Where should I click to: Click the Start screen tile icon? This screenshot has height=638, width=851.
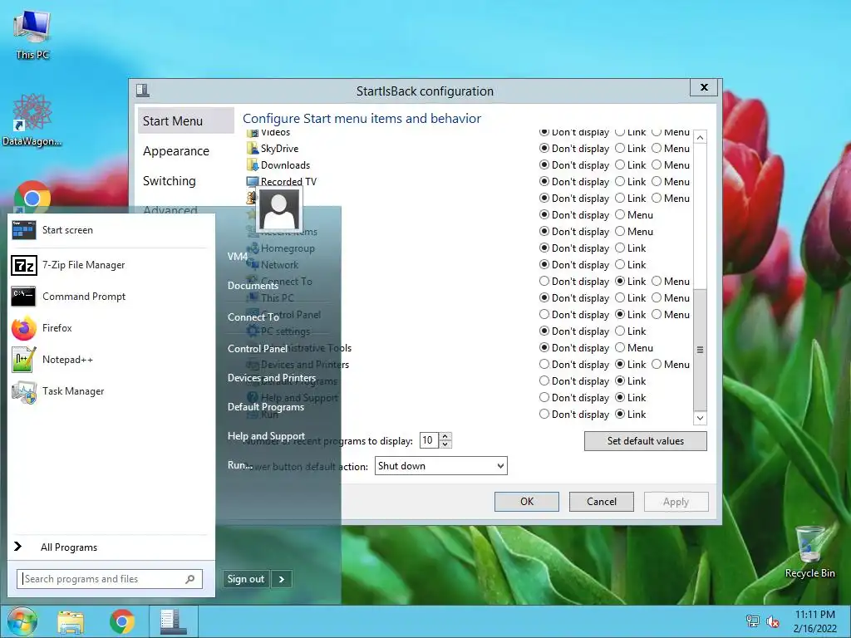point(23,230)
